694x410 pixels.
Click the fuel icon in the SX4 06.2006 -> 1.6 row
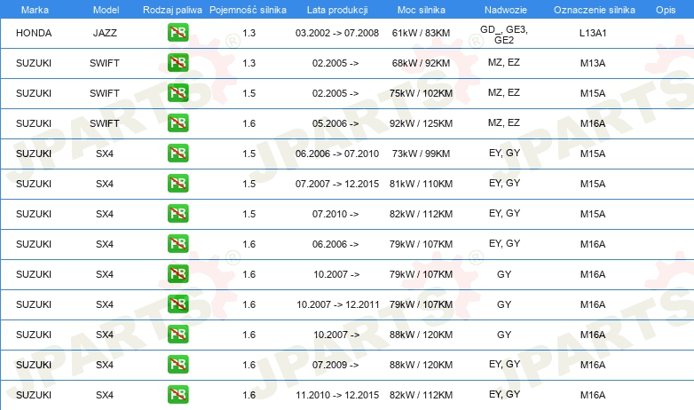177,243
